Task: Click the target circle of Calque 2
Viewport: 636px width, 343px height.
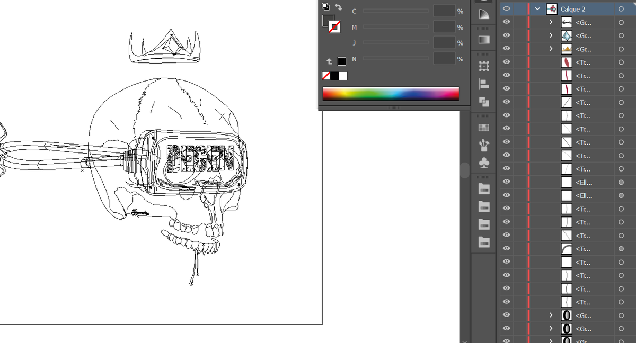Action: pyautogui.click(x=621, y=9)
